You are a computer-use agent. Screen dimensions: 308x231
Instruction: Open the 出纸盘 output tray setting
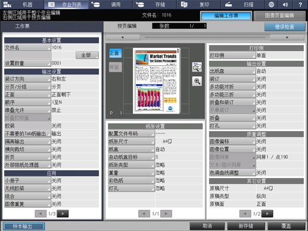pyautogui.click(x=232, y=71)
